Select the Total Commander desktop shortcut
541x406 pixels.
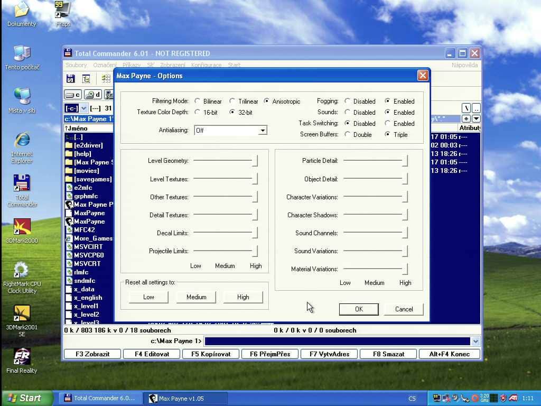click(x=22, y=190)
